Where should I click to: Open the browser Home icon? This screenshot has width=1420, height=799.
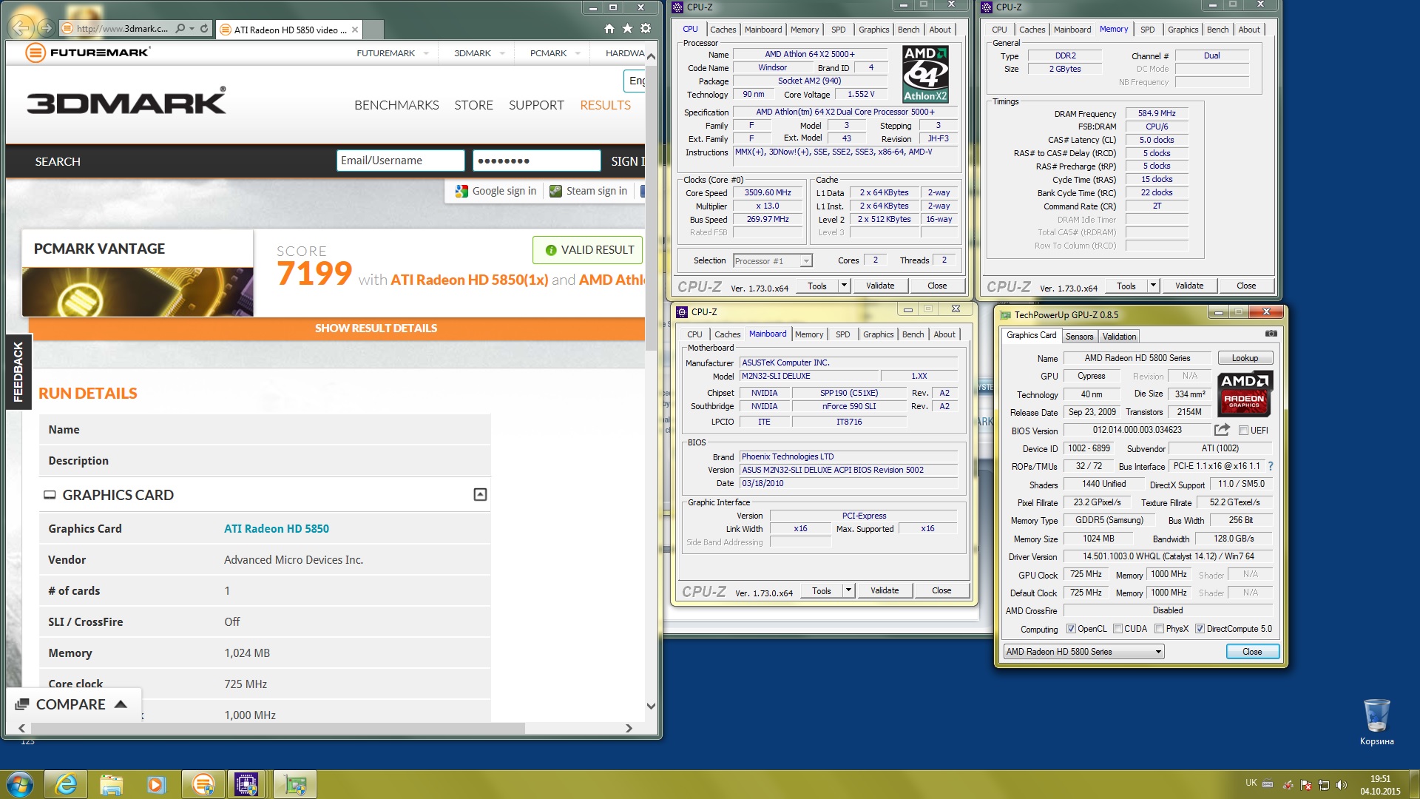pyautogui.click(x=609, y=28)
